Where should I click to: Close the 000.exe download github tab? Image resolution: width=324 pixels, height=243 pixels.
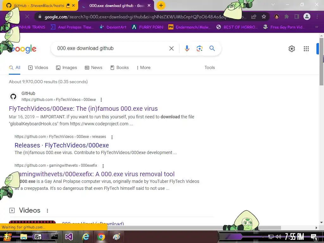click(x=149, y=6)
